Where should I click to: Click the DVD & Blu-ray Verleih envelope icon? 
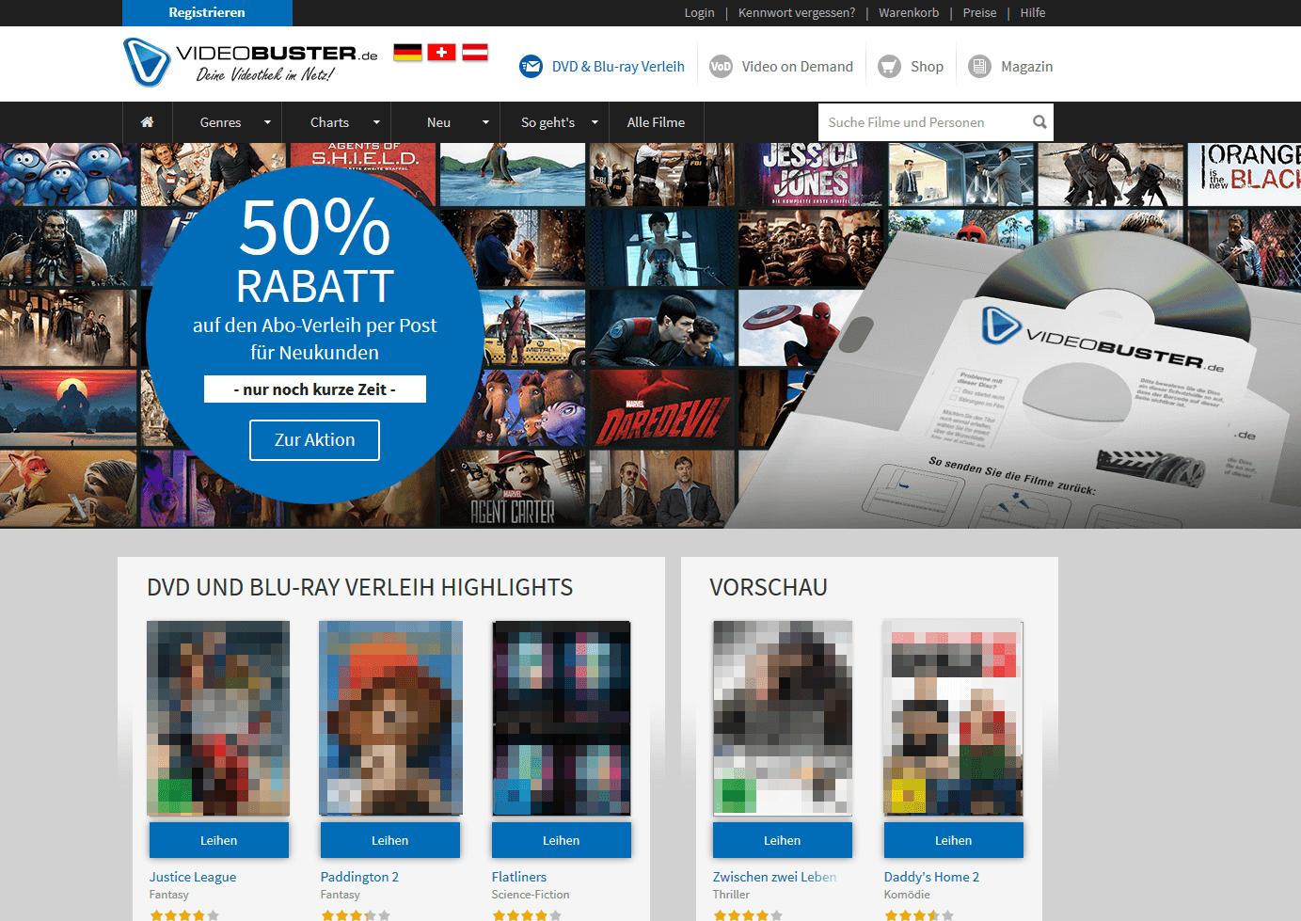(x=531, y=67)
